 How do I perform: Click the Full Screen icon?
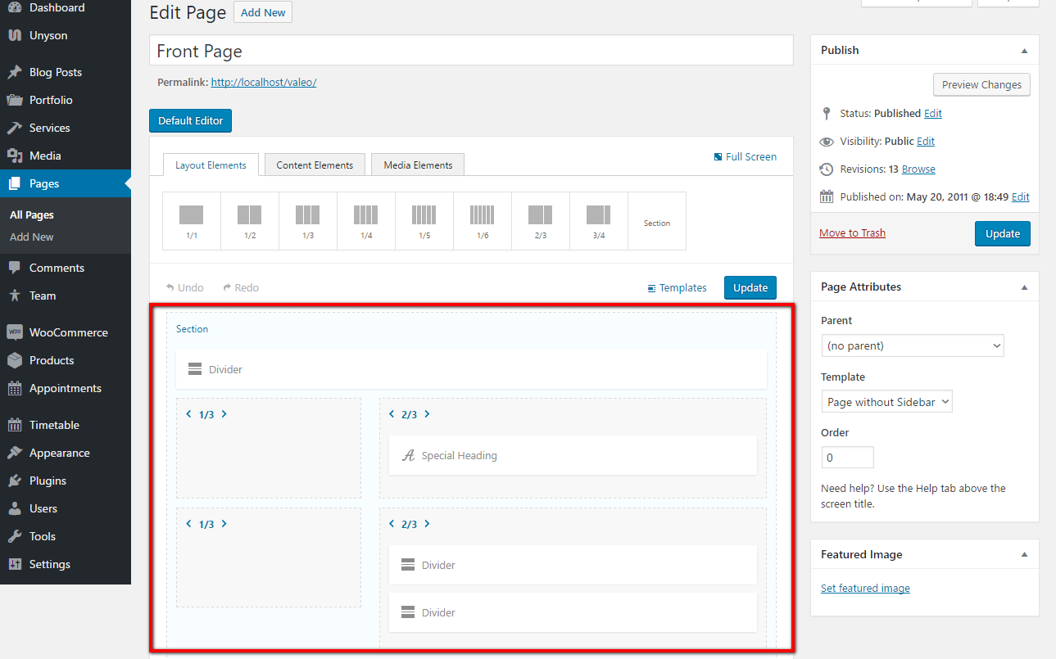pos(718,156)
